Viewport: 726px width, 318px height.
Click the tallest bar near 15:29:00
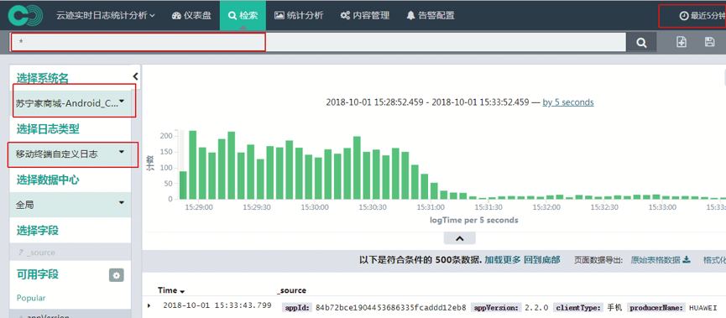pyautogui.click(x=192, y=164)
